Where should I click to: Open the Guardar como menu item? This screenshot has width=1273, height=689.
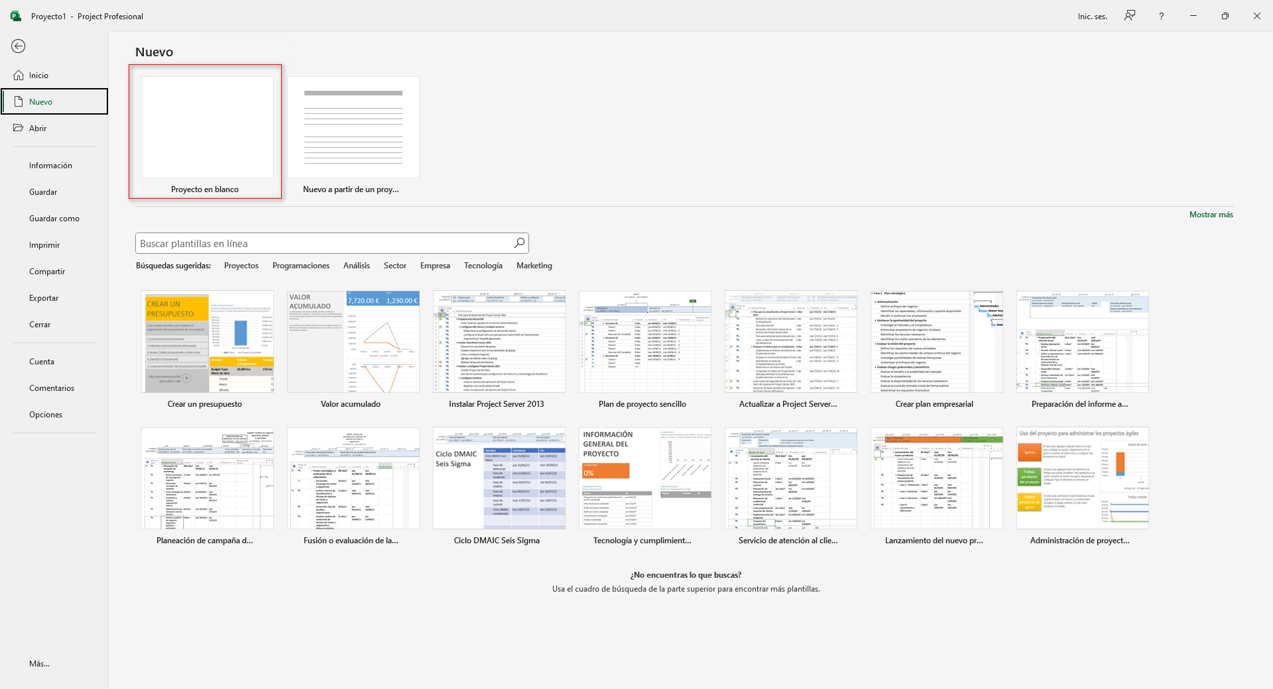[x=54, y=219]
